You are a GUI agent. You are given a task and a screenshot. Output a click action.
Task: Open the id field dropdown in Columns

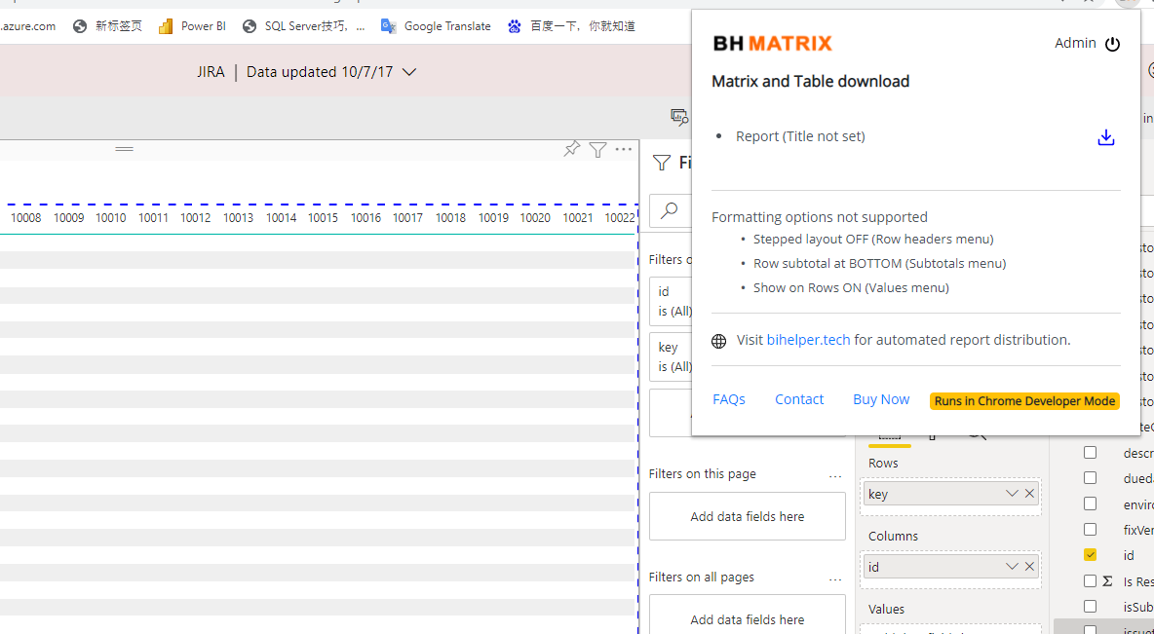point(1012,567)
